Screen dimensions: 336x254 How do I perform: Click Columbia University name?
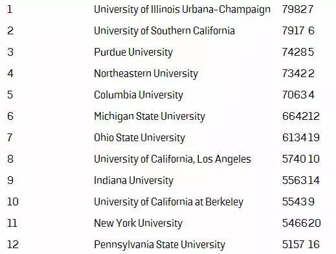pyautogui.click(x=139, y=95)
